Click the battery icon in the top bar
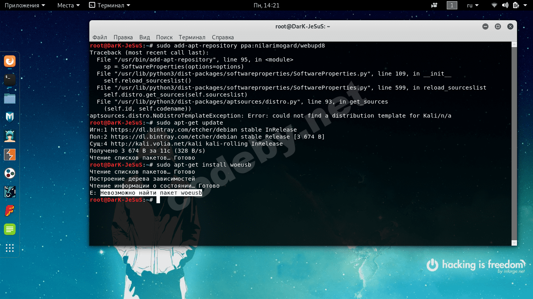Viewport: 533px width, 299px height. coord(516,5)
